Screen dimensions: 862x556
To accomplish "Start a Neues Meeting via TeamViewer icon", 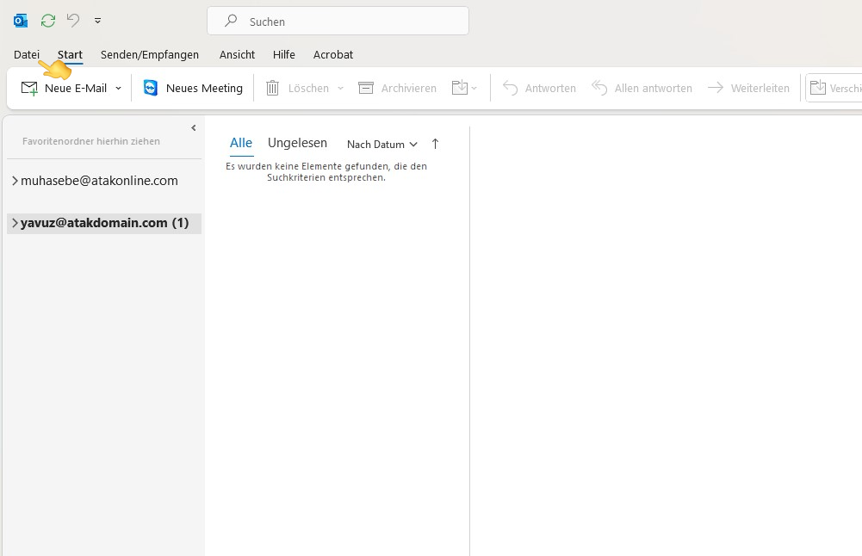I will 151,87.
